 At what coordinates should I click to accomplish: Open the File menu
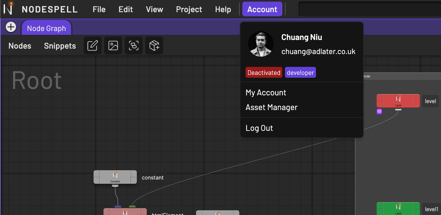pyautogui.click(x=99, y=9)
